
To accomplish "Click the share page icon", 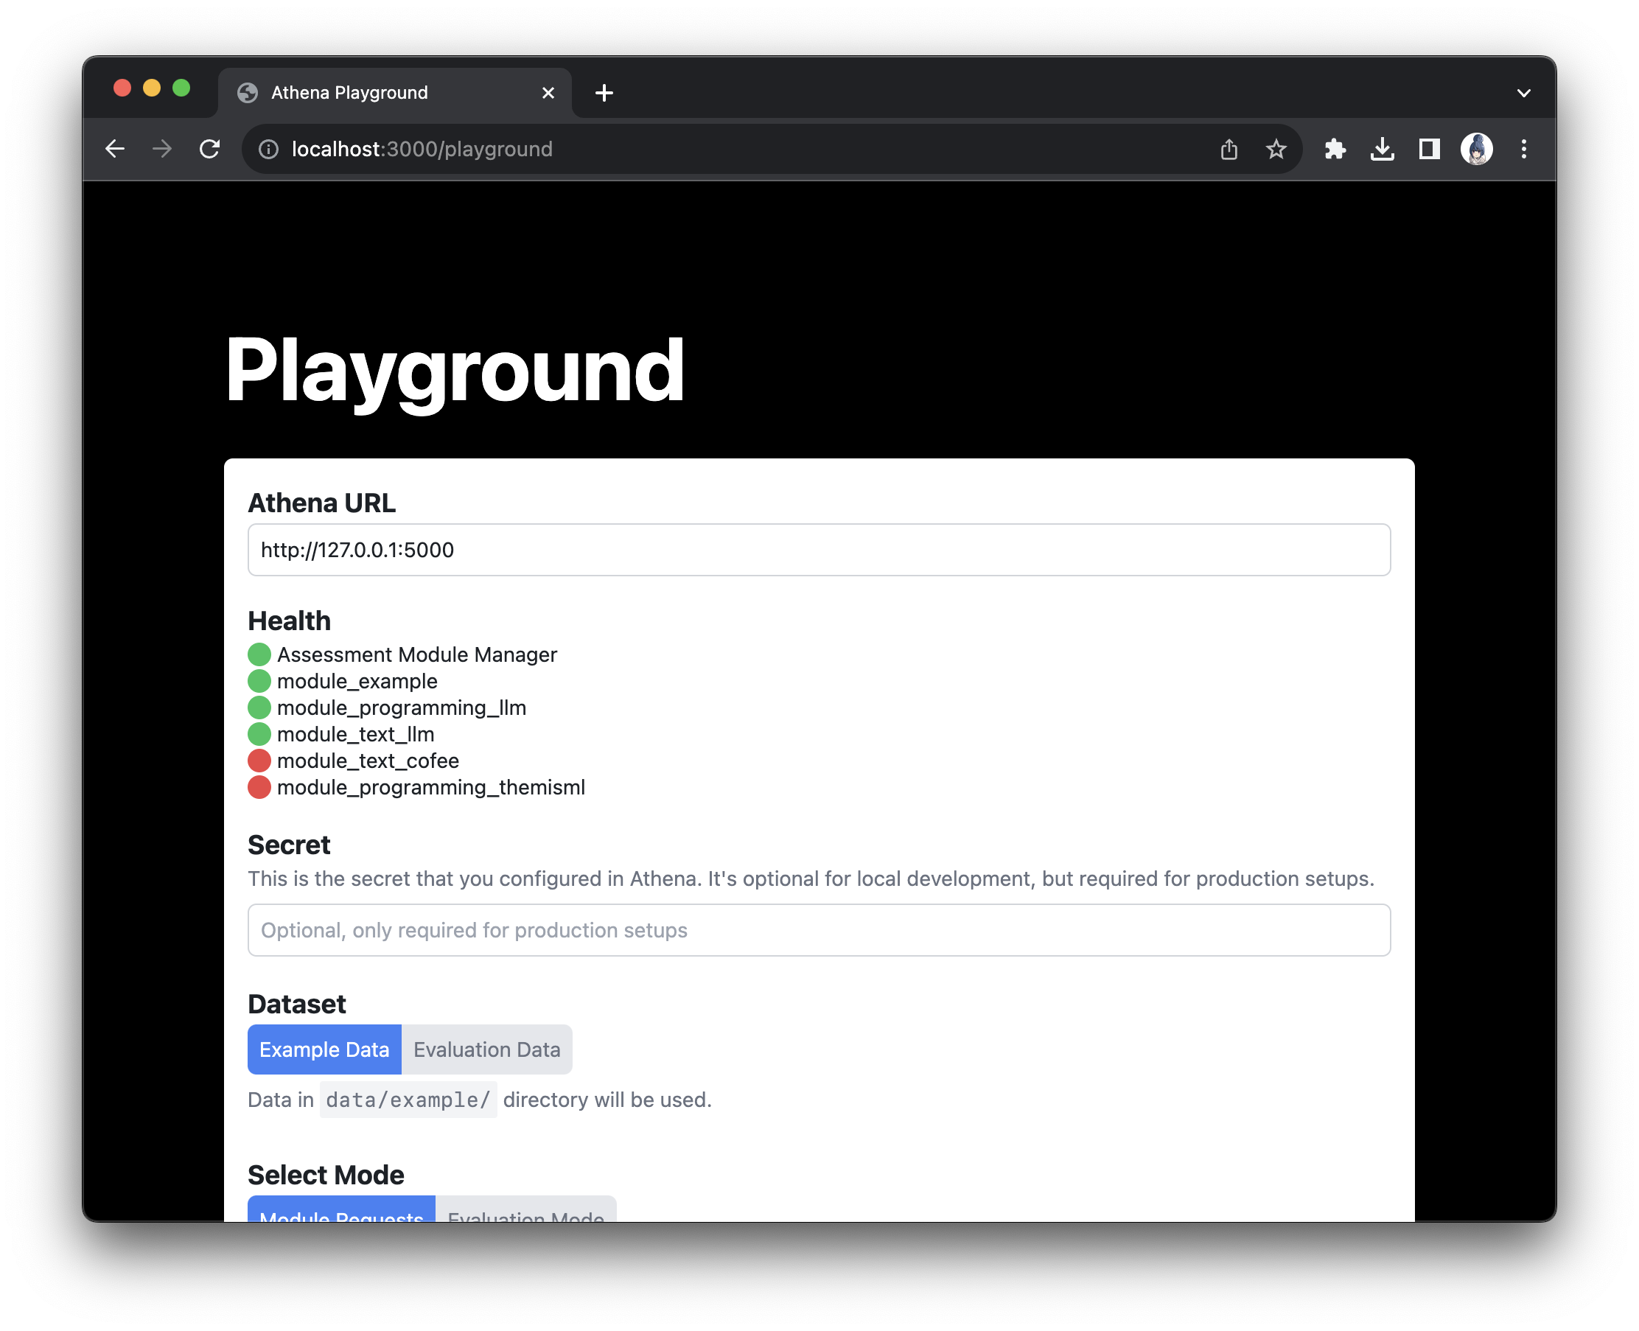I will point(1229,149).
